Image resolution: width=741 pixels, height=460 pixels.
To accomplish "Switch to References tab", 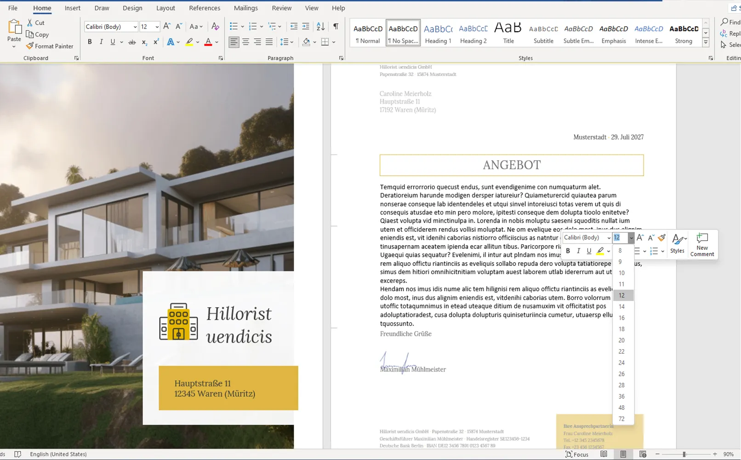I will pos(205,8).
